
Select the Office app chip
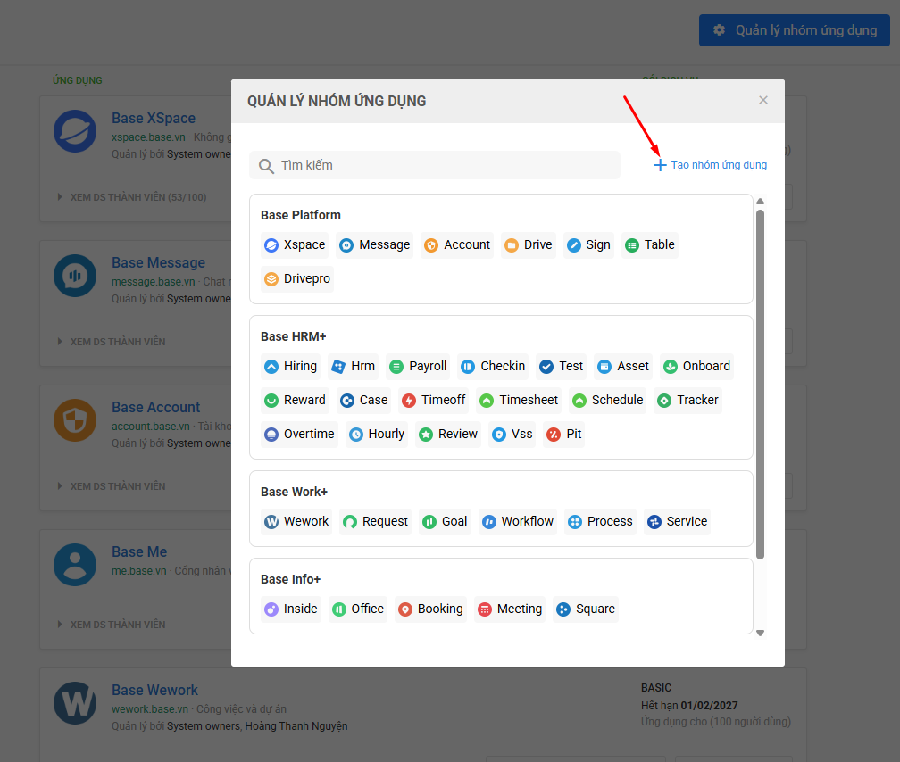(x=358, y=609)
